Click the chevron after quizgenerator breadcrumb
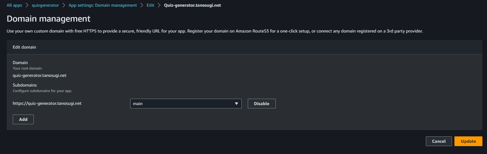Viewport: 487px width, 154px height. pyautogui.click(x=64, y=5)
